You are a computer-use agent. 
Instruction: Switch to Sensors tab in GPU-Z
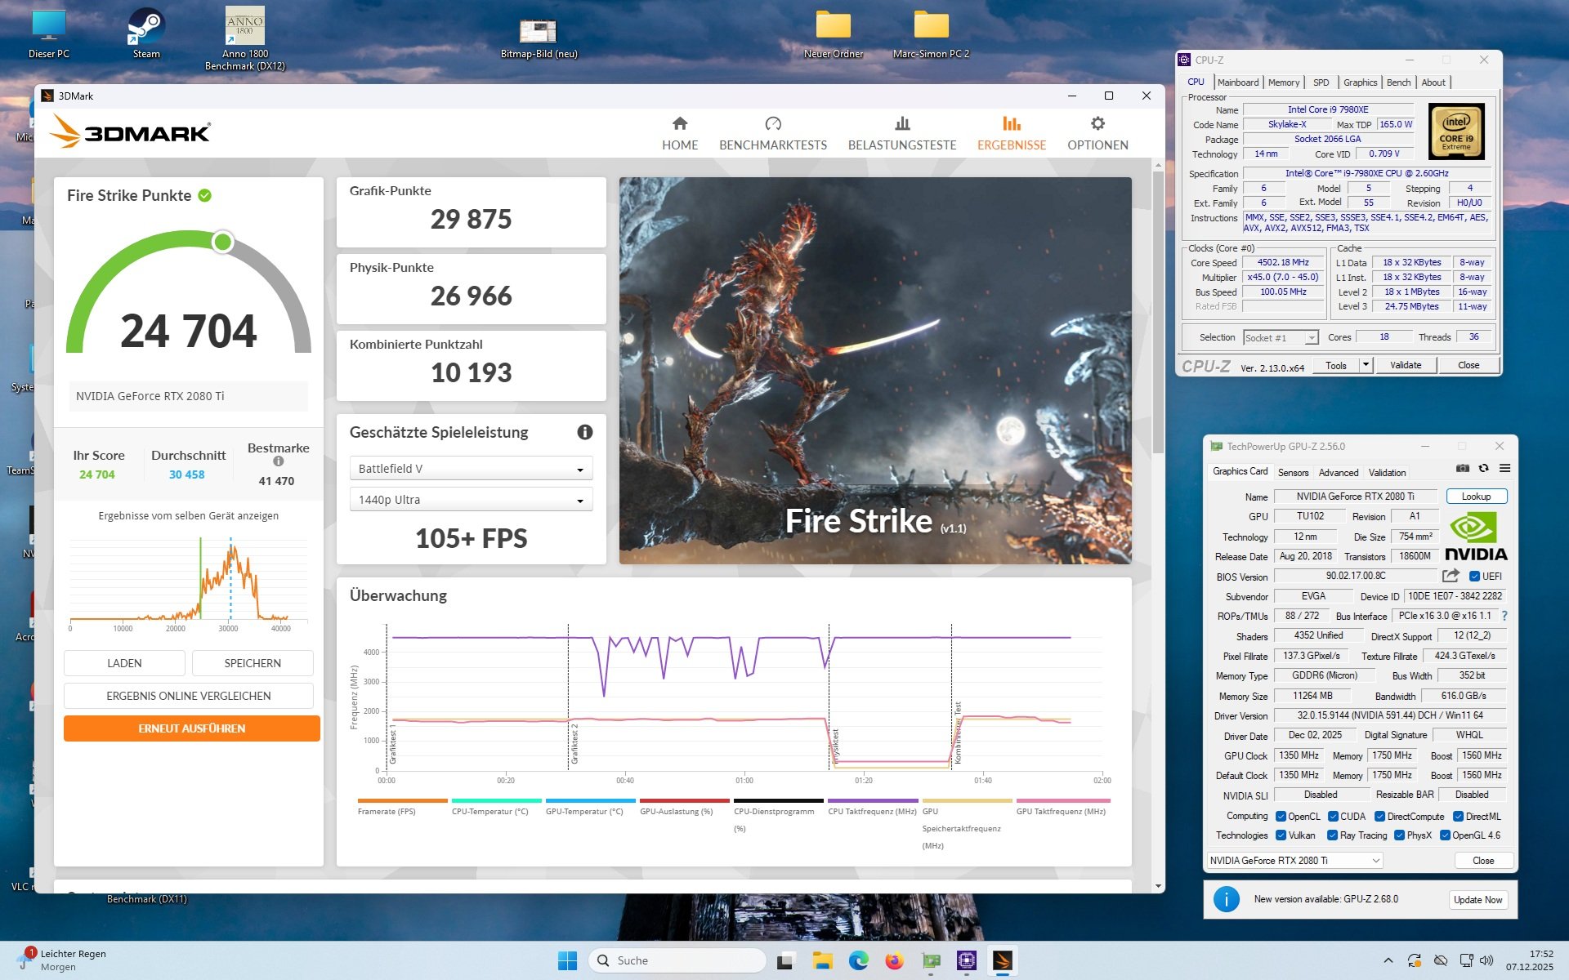pyautogui.click(x=1293, y=472)
